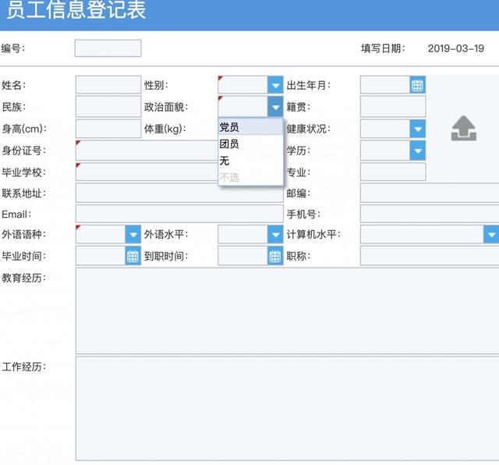Click the 毕业时间 date field

(x=101, y=256)
